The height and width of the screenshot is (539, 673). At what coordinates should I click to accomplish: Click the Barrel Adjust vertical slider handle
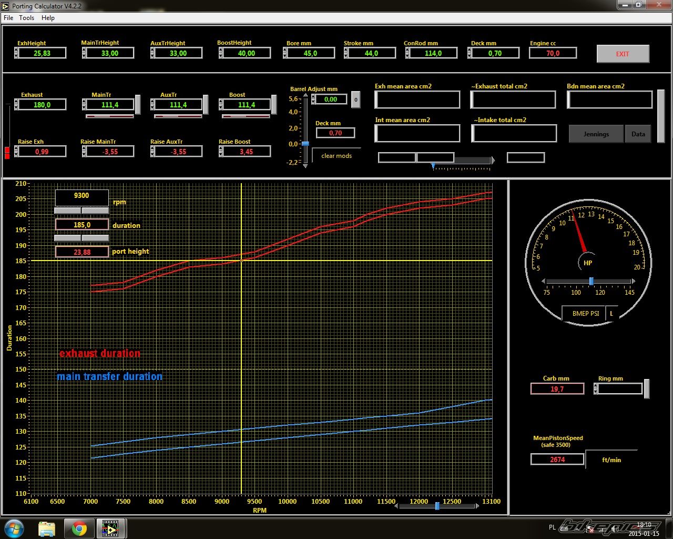305,144
